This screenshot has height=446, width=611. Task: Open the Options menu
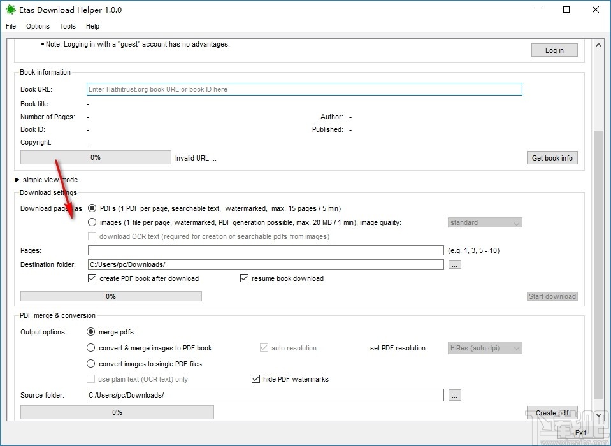(37, 26)
